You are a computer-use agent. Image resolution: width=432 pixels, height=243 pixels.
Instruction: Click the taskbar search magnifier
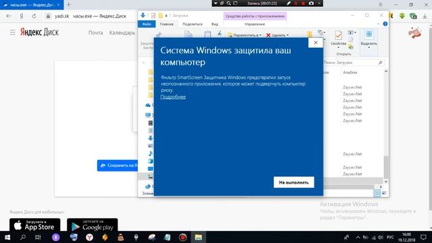[23, 237]
